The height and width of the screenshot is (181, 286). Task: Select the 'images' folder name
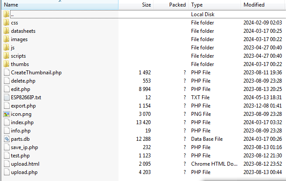coord(19,39)
